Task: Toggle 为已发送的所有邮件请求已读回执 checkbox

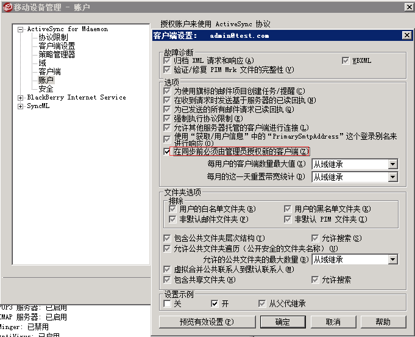Action: click(167, 109)
